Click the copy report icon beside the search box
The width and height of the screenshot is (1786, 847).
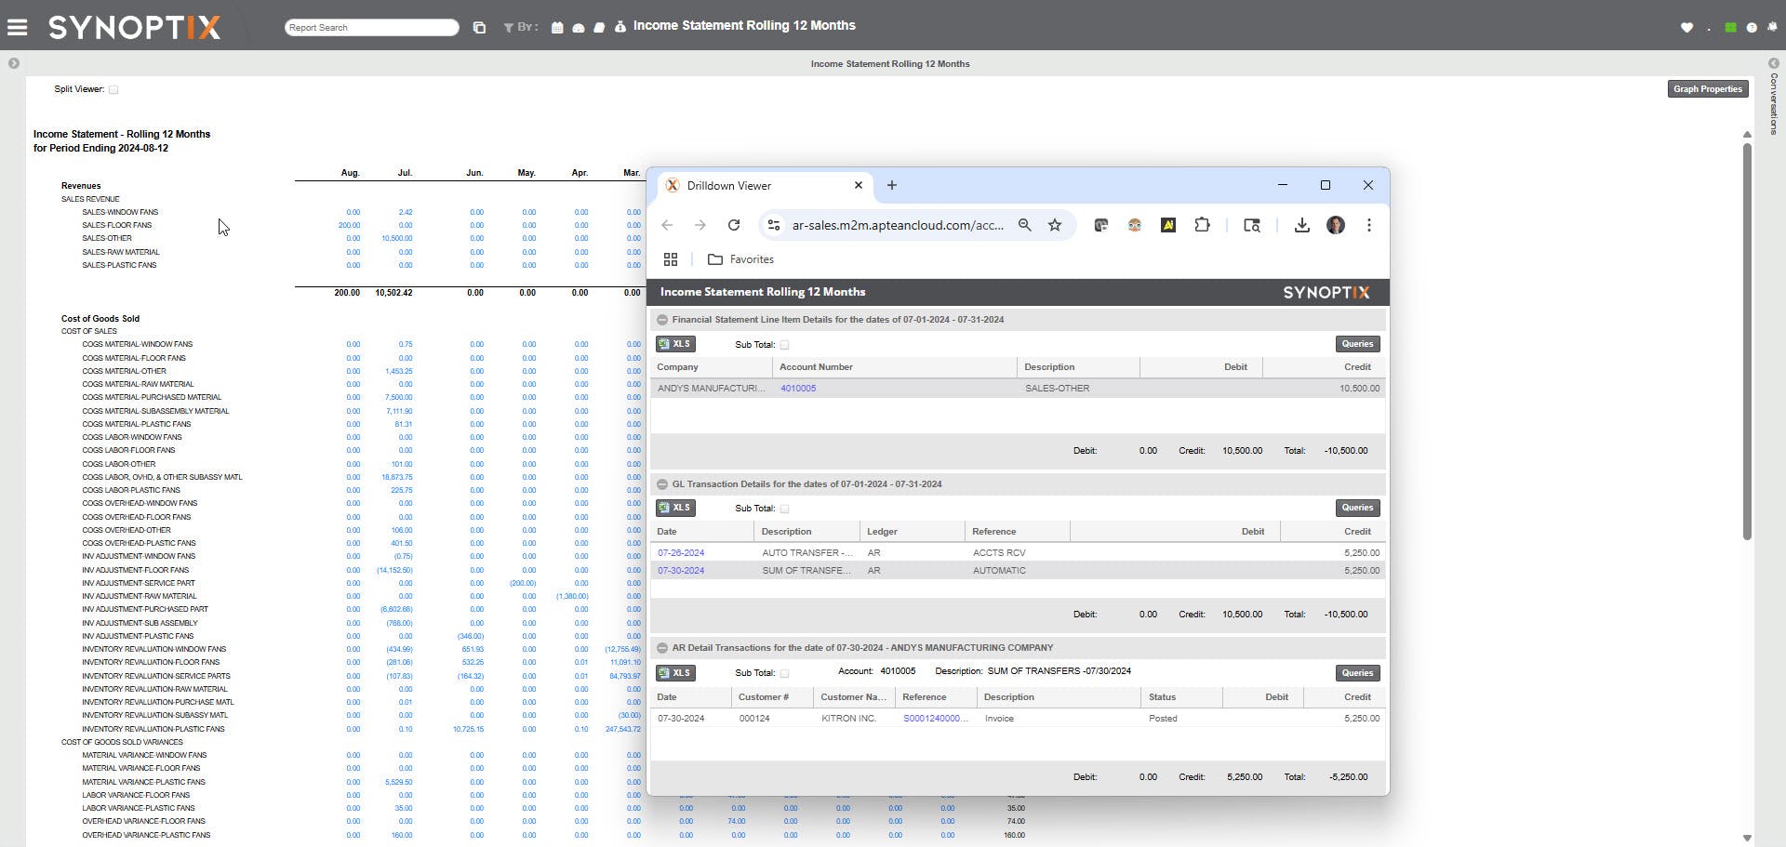(x=479, y=27)
